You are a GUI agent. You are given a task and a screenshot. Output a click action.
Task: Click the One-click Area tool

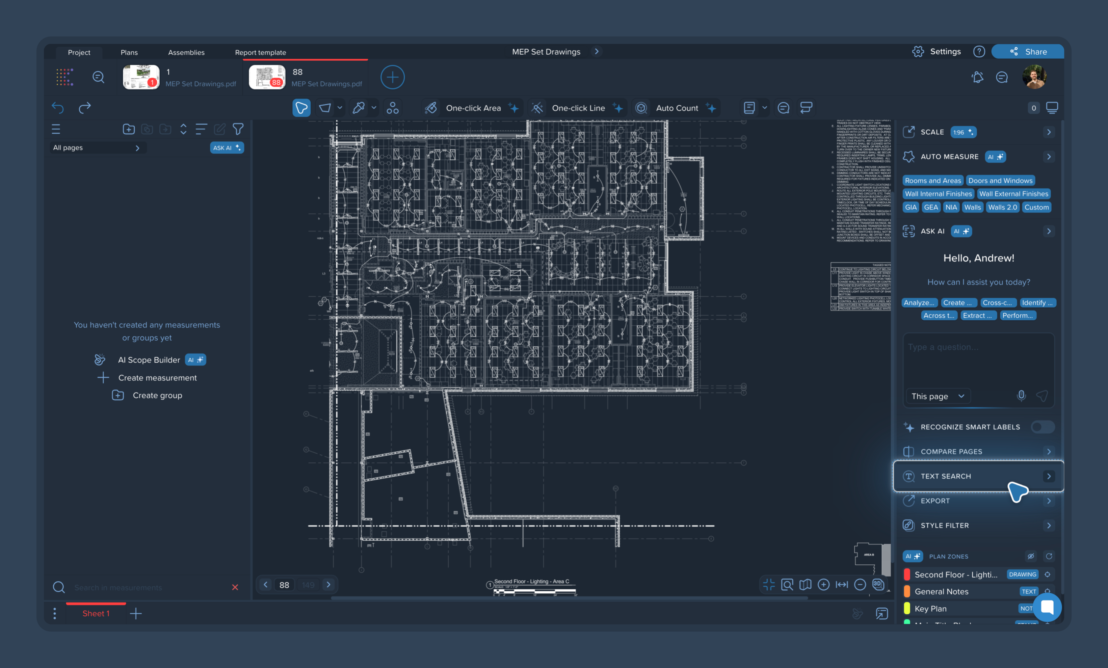click(472, 108)
